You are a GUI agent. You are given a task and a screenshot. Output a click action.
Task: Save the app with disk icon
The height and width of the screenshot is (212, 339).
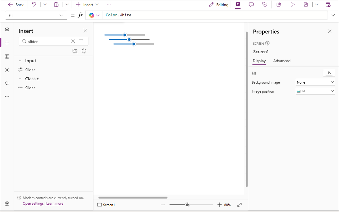pyautogui.click(x=306, y=5)
